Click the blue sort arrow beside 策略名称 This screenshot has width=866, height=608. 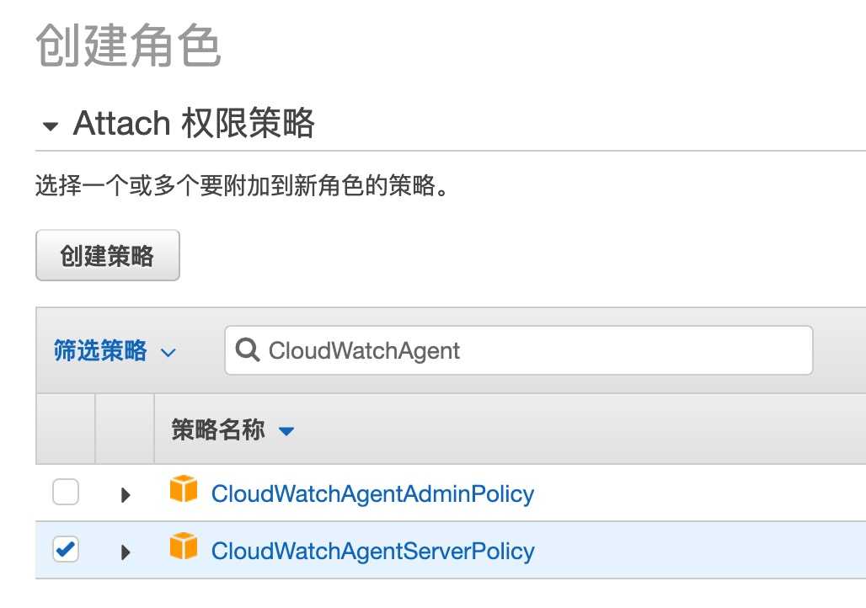(286, 431)
